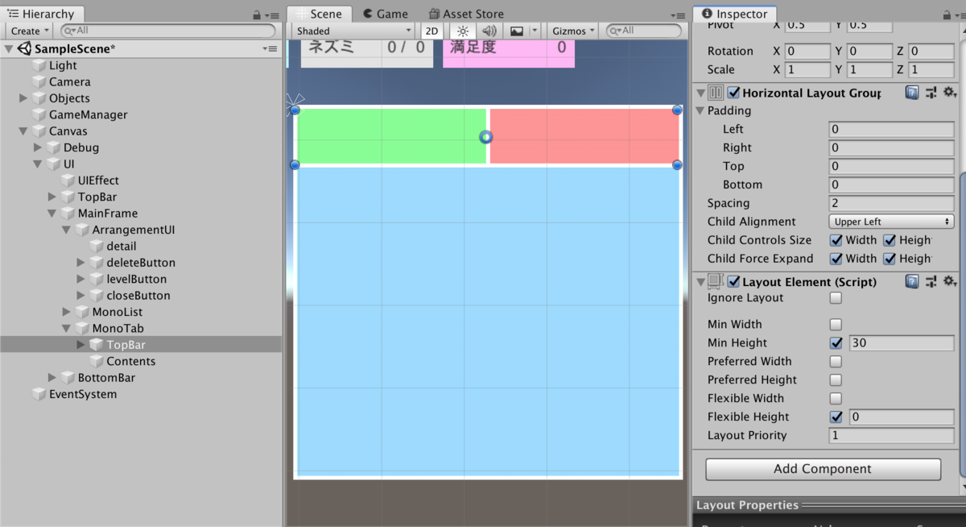Collapse the Padding section

point(700,110)
